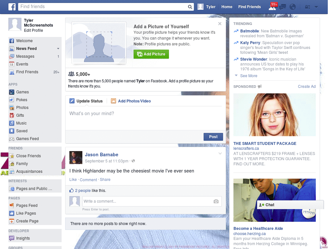The image size is (332, 249).
Task: Open the Stevie Wonder trending topic
Action: (x=254, y=59)
